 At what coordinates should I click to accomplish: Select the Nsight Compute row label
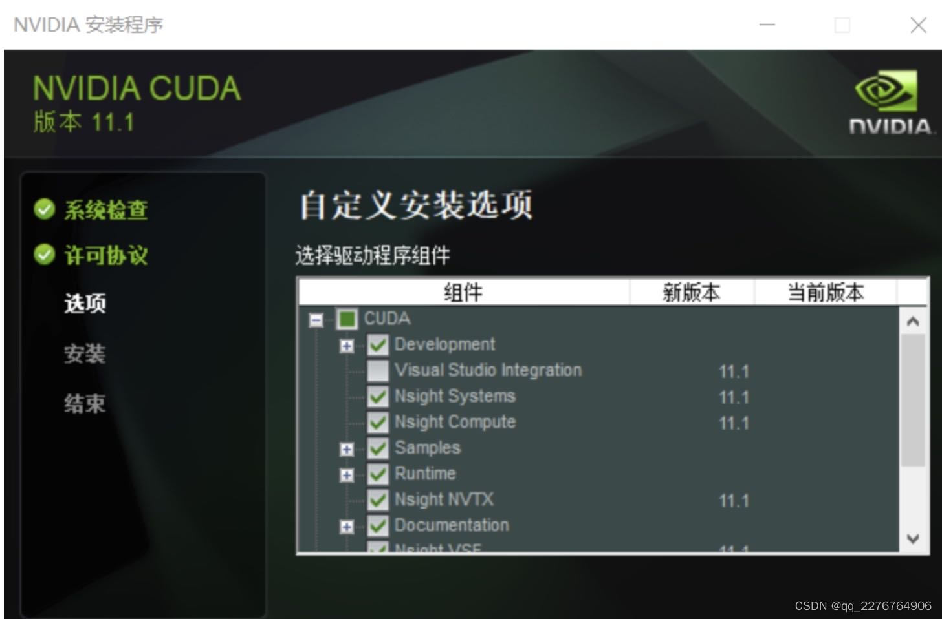[x=455, y=422]
